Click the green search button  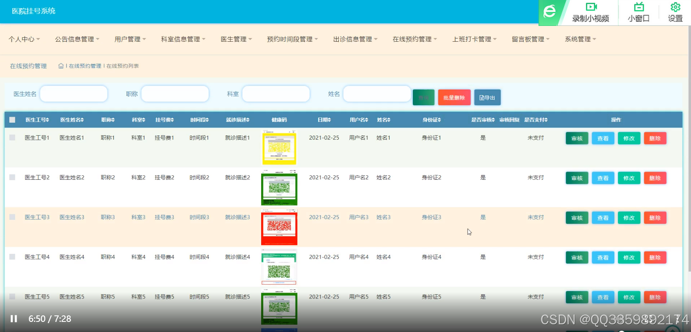(x=424, y=98)
